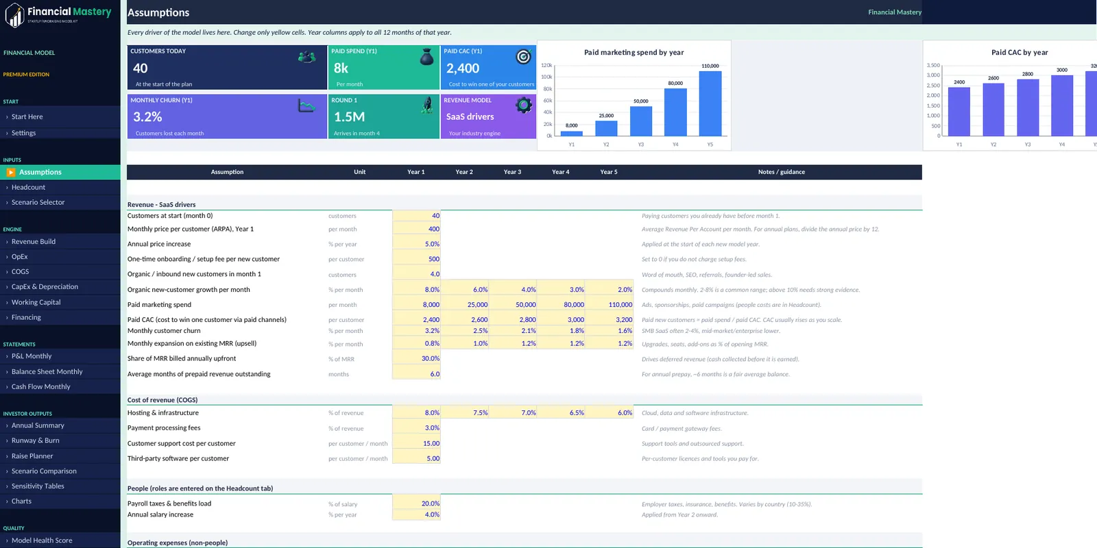Click the Y5 bar in Paid marketing spend chart
The width and height of the screenshot is (1097, 548).
pyautogui.click(x=710, y=103)
